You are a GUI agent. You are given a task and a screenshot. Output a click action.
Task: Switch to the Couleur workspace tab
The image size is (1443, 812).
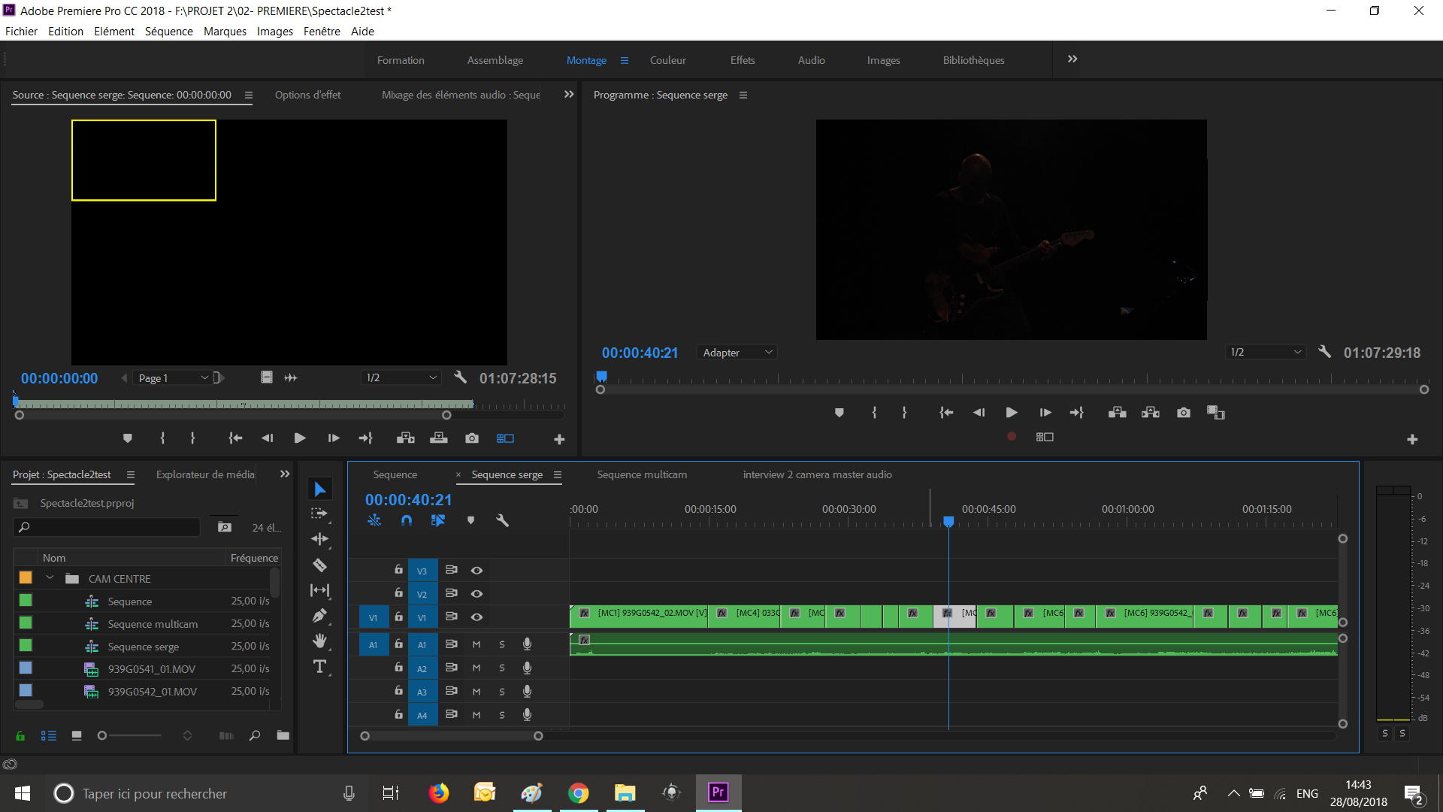(x=667, y=60)
